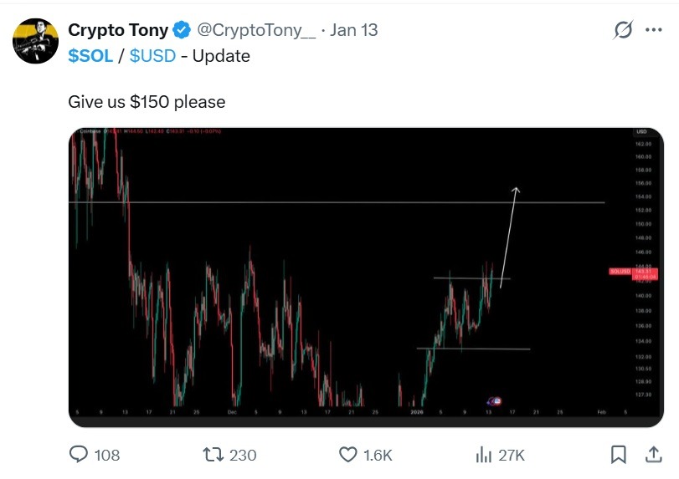Open the Grok slashed-circle icon

[x=623, y=31]
